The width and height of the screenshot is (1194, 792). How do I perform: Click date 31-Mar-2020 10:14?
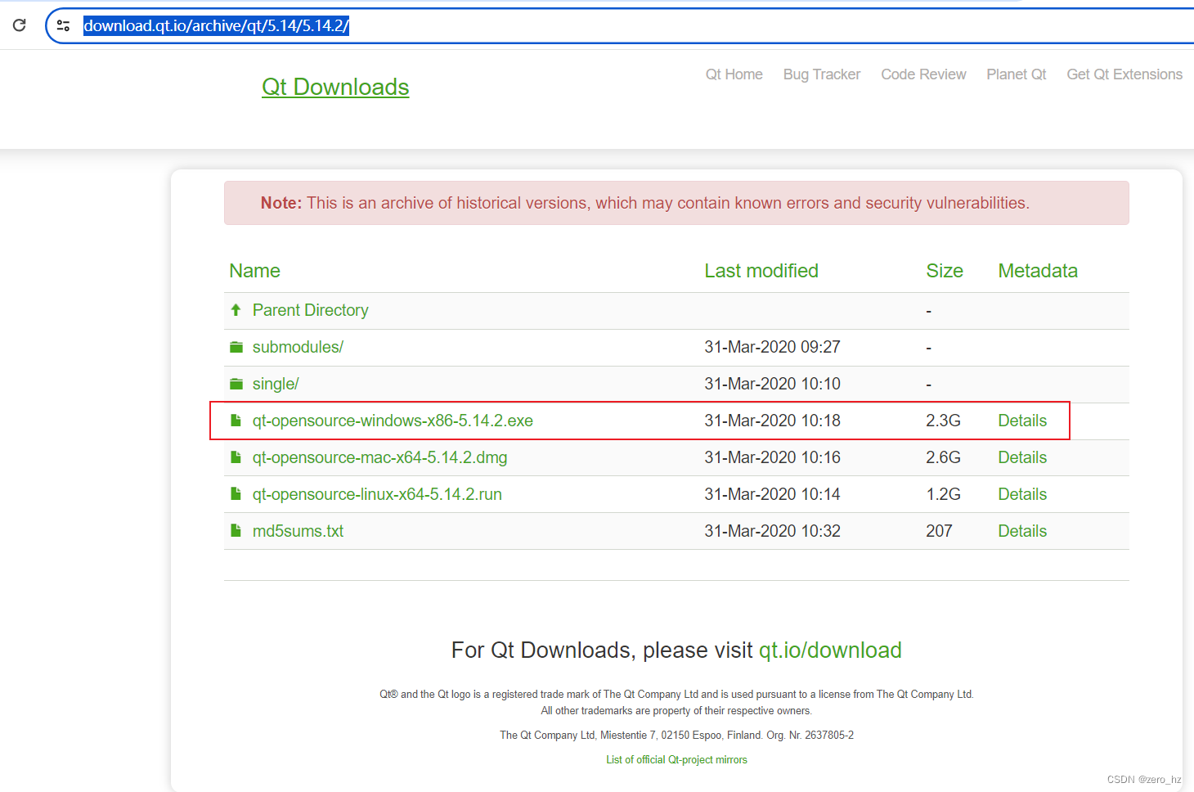tap(772, 494)
